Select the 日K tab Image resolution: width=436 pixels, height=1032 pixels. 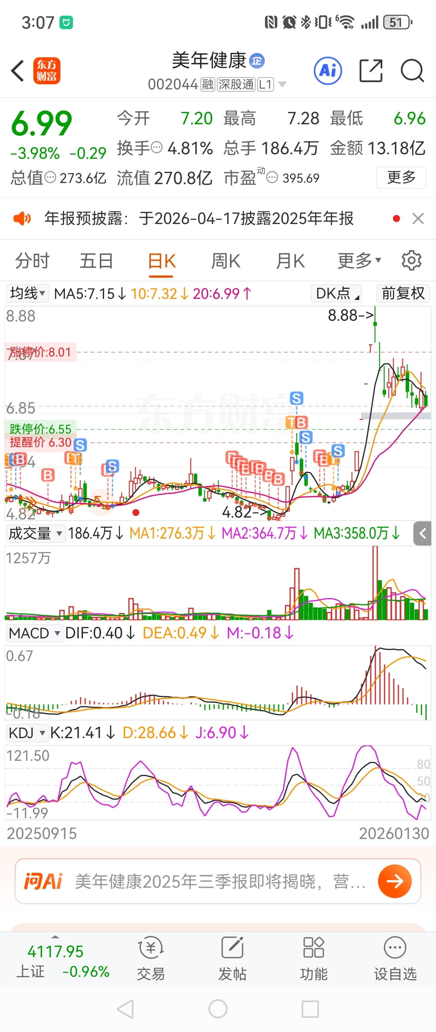(162, 261)
